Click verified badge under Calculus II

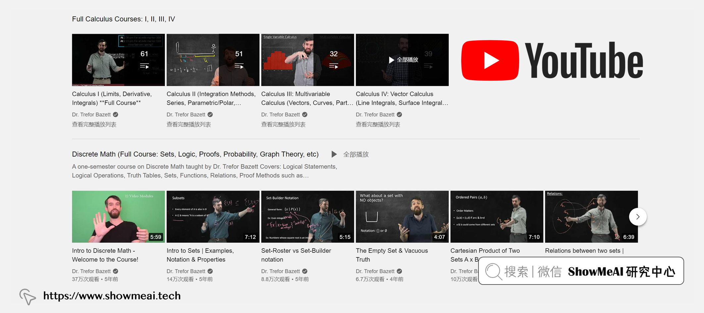pos(210,115)
